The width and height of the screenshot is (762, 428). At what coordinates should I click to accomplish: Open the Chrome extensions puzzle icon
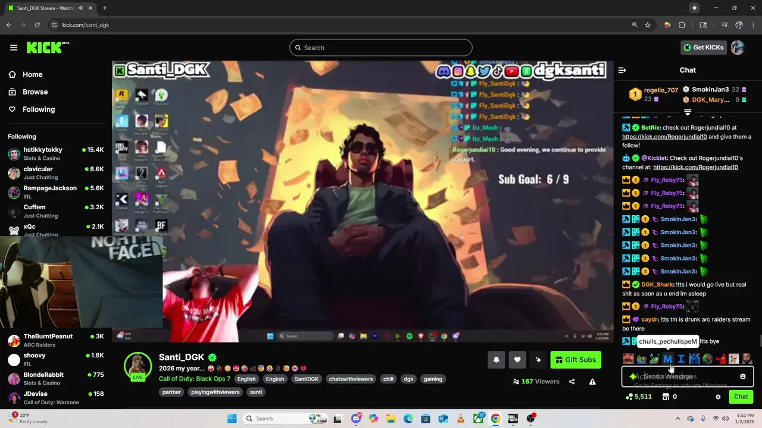[x=682, y=25]
